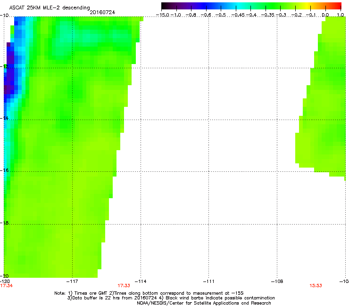This screenshot has width=349, height=306.
Task: Click the -15.0 colorbar label
Action: coord(163,15)
